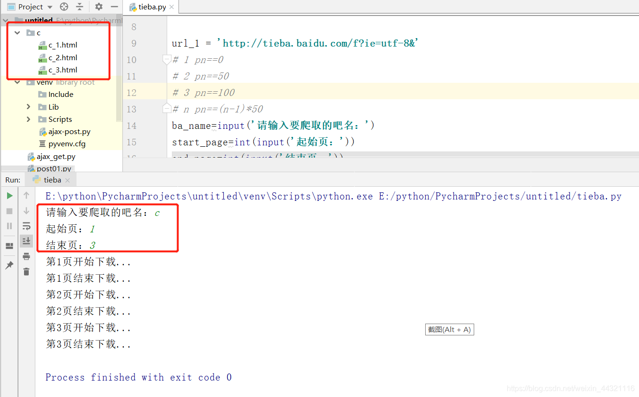Screen dimensions: 639x397
Task: Click the down stack trace arrow
Action: pyautogui.click(x=26, y=211)
